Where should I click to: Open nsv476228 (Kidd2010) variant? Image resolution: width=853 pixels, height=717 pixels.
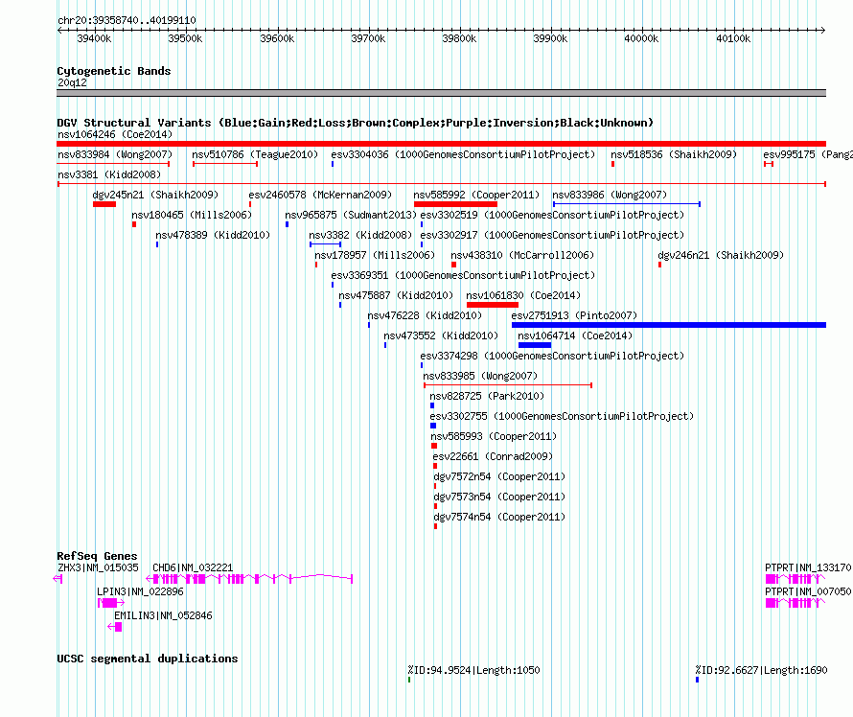[x=425, y=315]
